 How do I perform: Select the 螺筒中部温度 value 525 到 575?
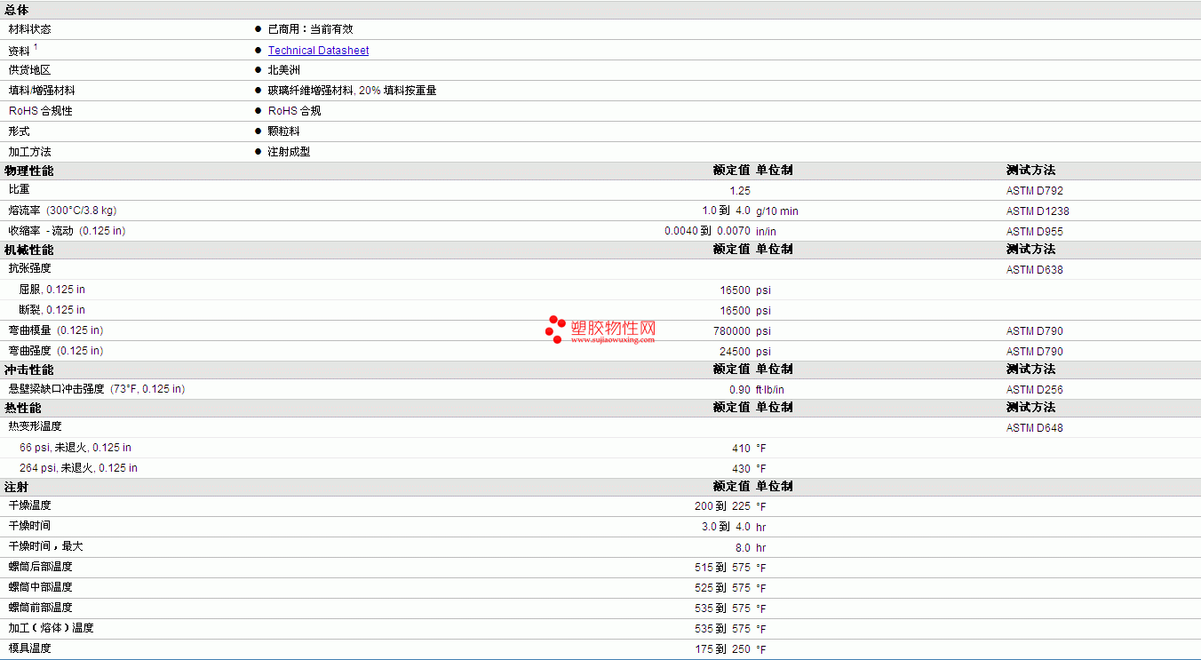click(x=722, y=588)
